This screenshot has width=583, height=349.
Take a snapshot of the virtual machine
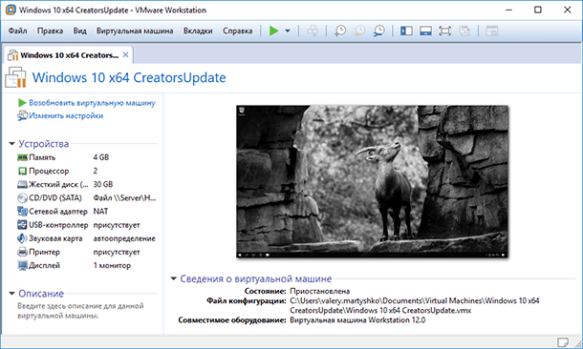[340, 31]
